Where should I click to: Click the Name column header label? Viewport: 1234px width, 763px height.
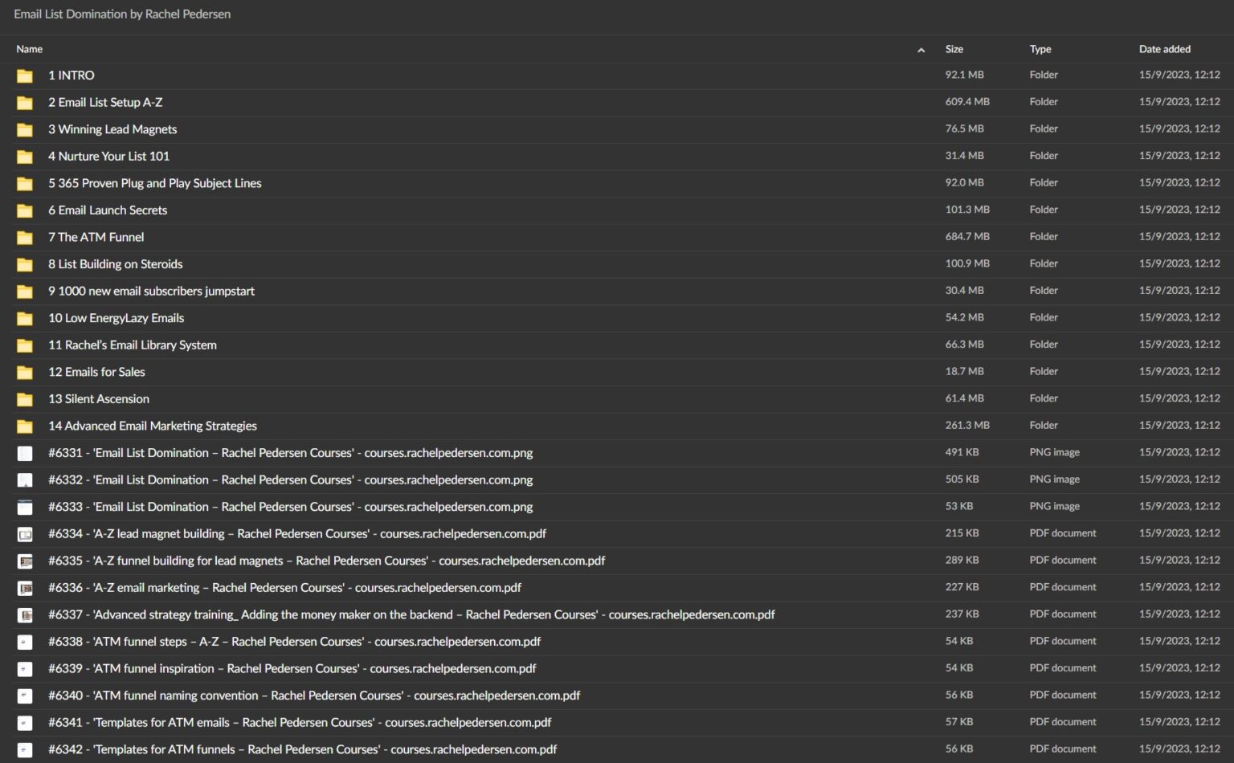click(x=30, y=49)
